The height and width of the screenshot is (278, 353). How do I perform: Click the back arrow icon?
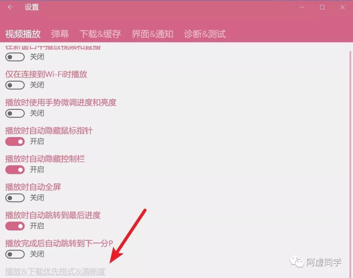(x=10, y=7)
